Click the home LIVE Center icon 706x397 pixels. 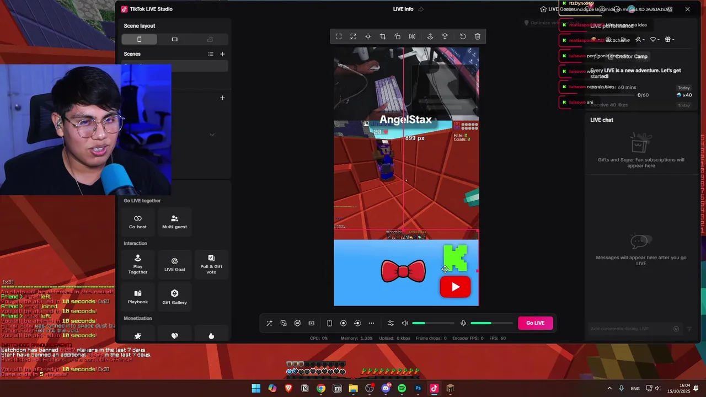point(543,9)
